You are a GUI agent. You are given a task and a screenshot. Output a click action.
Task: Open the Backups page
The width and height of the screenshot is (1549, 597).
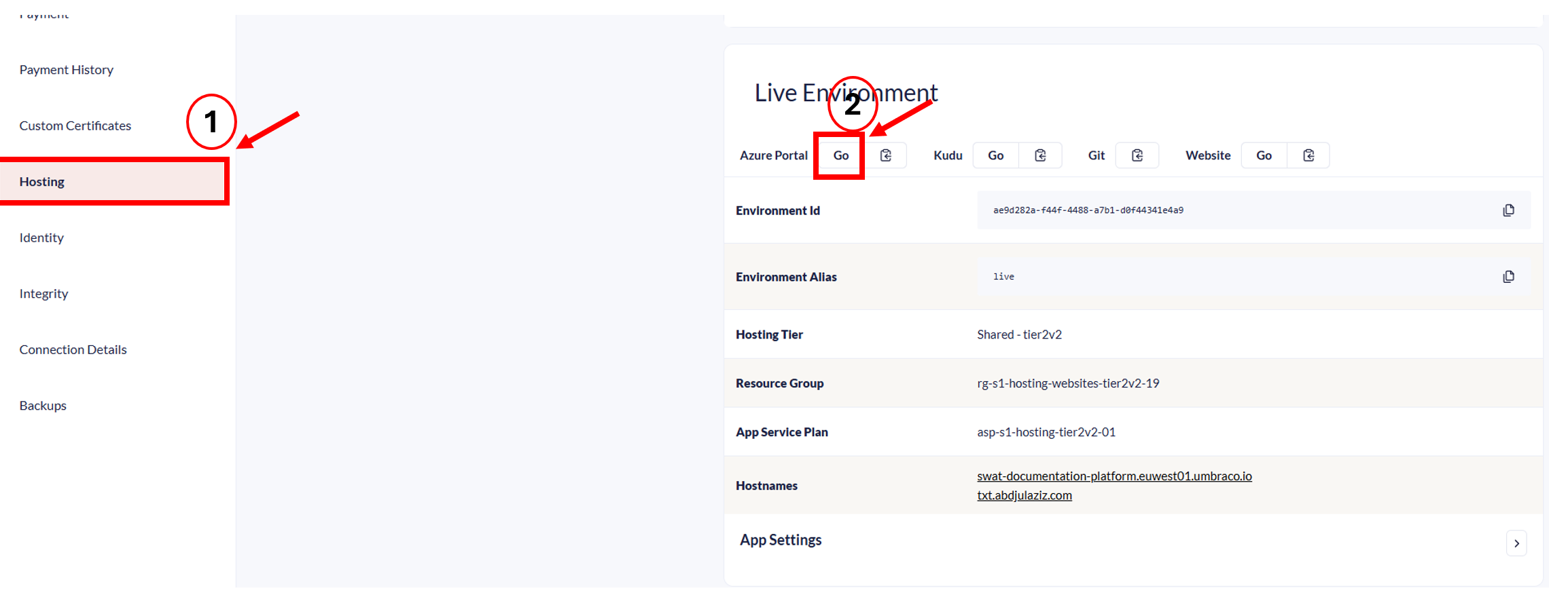[43, 406]
